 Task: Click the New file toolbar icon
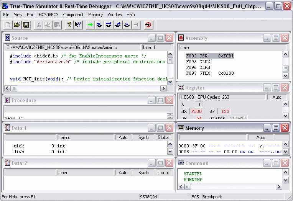(x=8, y=25)
